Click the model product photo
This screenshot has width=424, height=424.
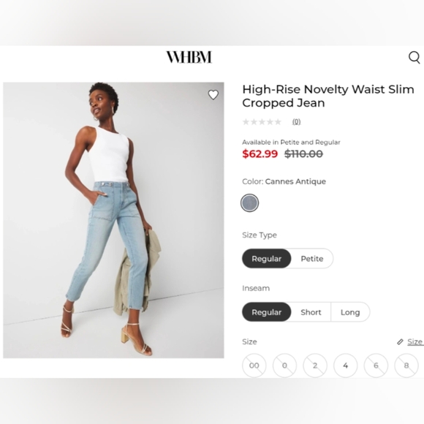coord(113,220)
